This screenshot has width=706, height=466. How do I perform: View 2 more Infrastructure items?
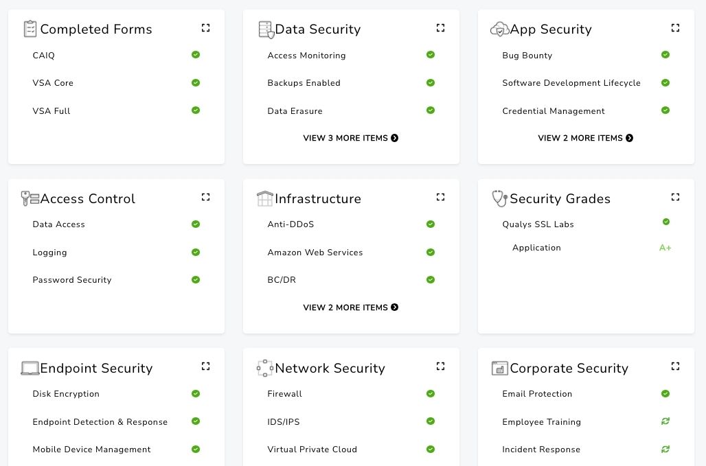[351, 307]
